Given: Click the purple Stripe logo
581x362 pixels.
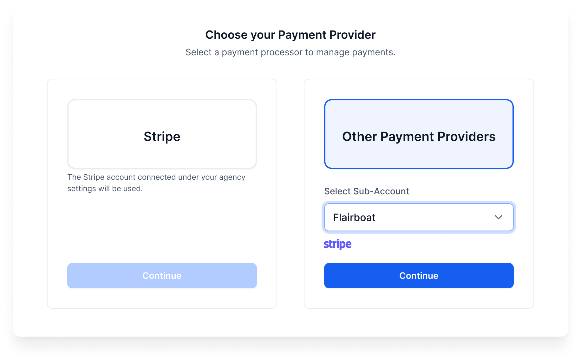Looking at the screenshot, I should [x=337, y=244].
